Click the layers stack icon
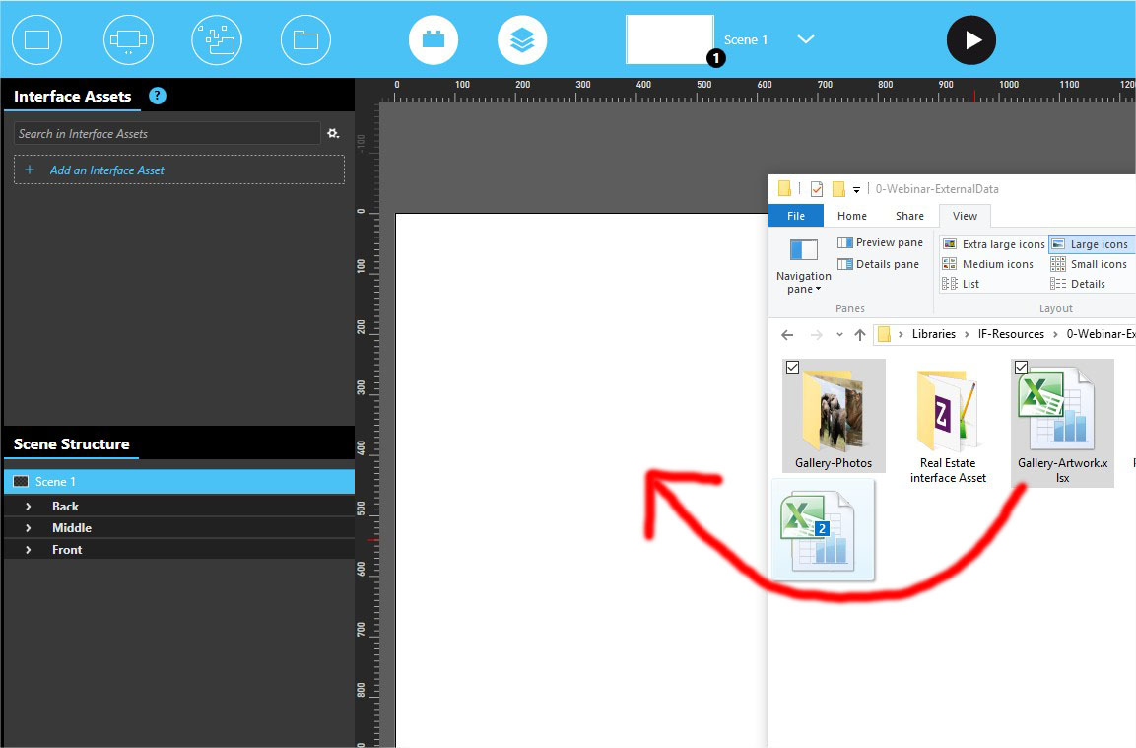Image resolution: width=1136 pixels, height=748 pixels. click(522, 40)
